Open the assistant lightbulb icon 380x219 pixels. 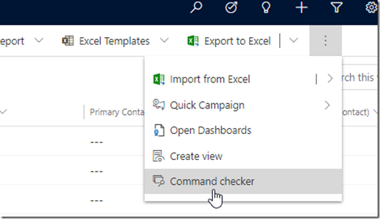click(266, 7)
